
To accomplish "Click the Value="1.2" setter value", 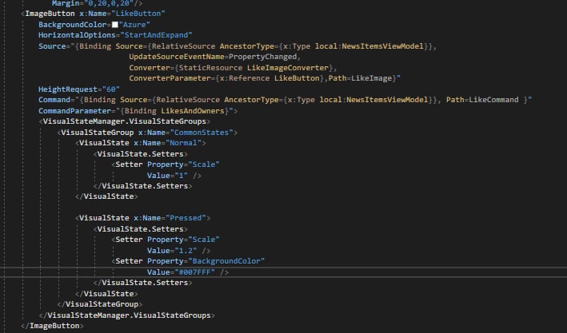I will click(172, 251).
